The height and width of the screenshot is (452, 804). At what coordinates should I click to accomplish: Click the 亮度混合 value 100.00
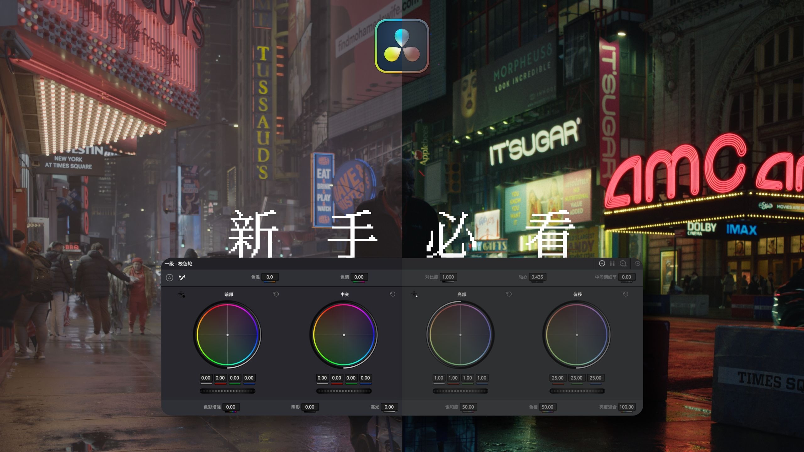[626, 407]
